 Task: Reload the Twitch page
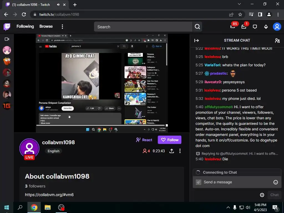[x=24, y=14]
